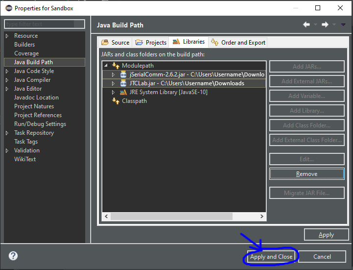This screenshot has width=353, height=270.
Task: Expand the Java Editor category
Action: pyautogui.click(x=7, y=89)
